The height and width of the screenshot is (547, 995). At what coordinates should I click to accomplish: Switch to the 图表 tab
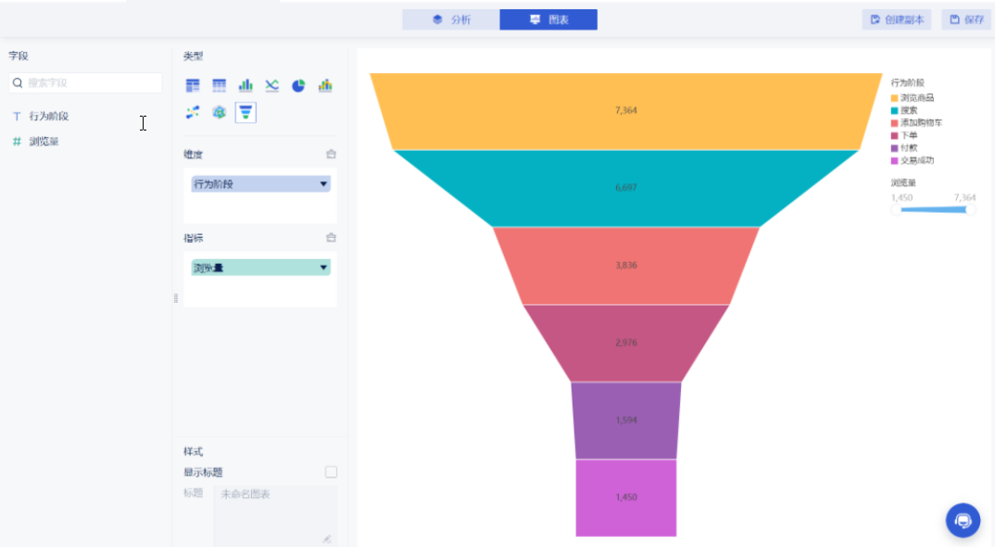coord(548,19)
